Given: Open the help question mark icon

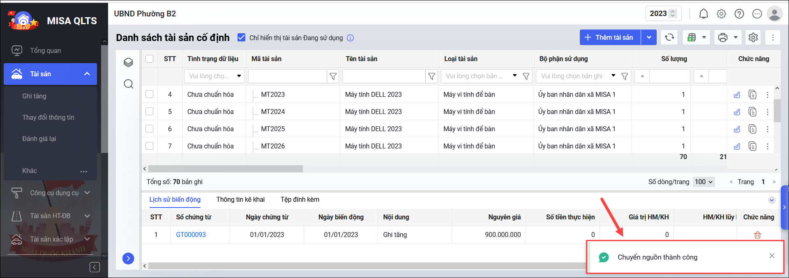Looking at the screenshot, I should click(x=739, y=14).
